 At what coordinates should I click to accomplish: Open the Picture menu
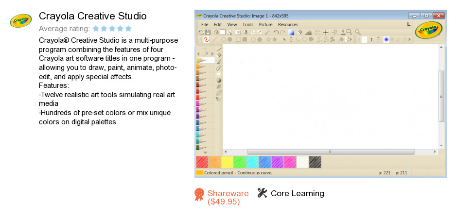pos(265,24)
